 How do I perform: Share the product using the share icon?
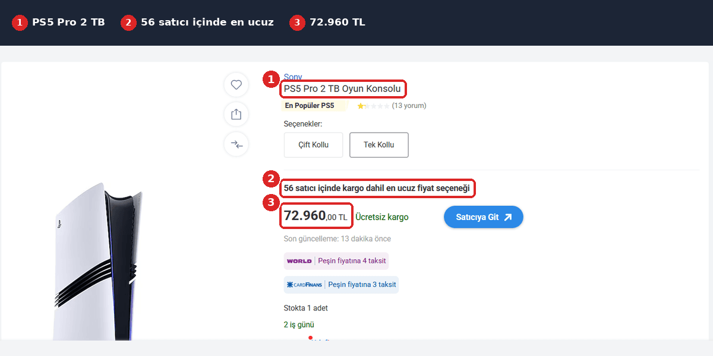[x=236, y=114]
